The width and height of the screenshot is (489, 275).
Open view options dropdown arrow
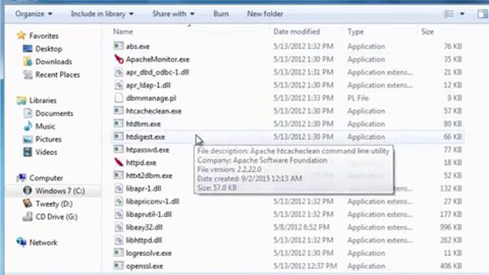(x=462, y=14)
